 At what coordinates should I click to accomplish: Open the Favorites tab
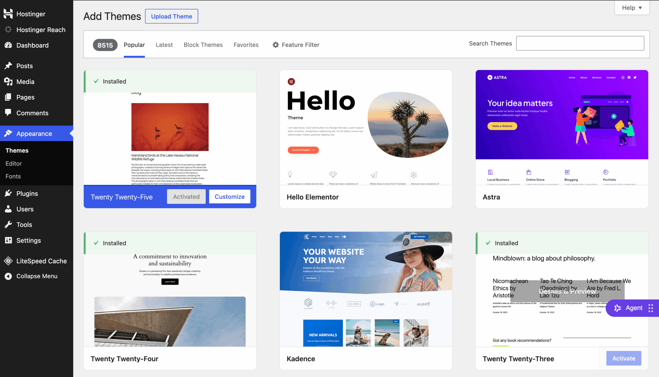pyautogui.click(x=246, y=45)
